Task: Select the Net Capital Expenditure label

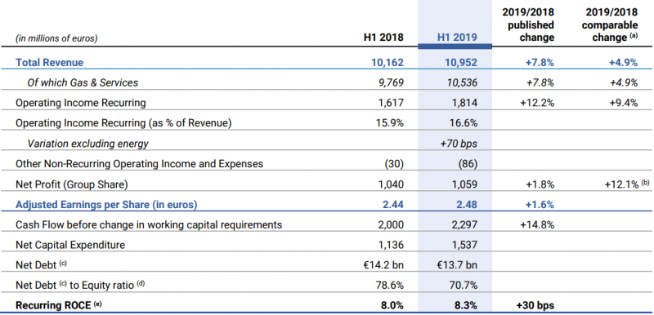Action: tap(70, 245)
